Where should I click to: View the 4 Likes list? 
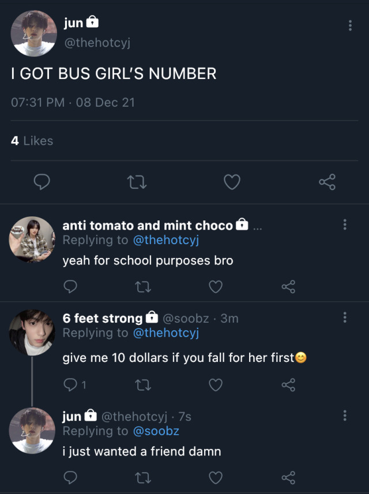pyautogui.click(x=32, y=141)
